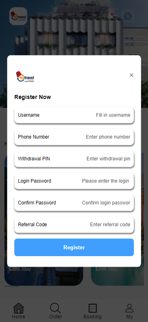Image resolution: width=148 pixels, height=322 pixels.
Task: Submit with the blue Register button
Action: point(74,247)
